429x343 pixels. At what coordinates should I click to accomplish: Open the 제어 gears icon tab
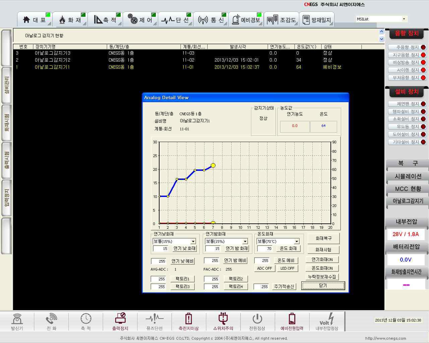click(140, 20)
